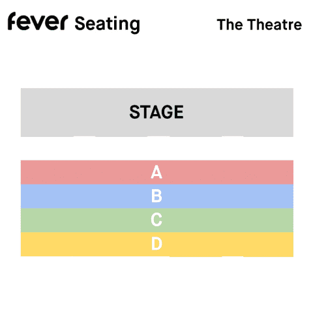Select the green seating section C
The image size is (313, 313).
pos(157,220)
